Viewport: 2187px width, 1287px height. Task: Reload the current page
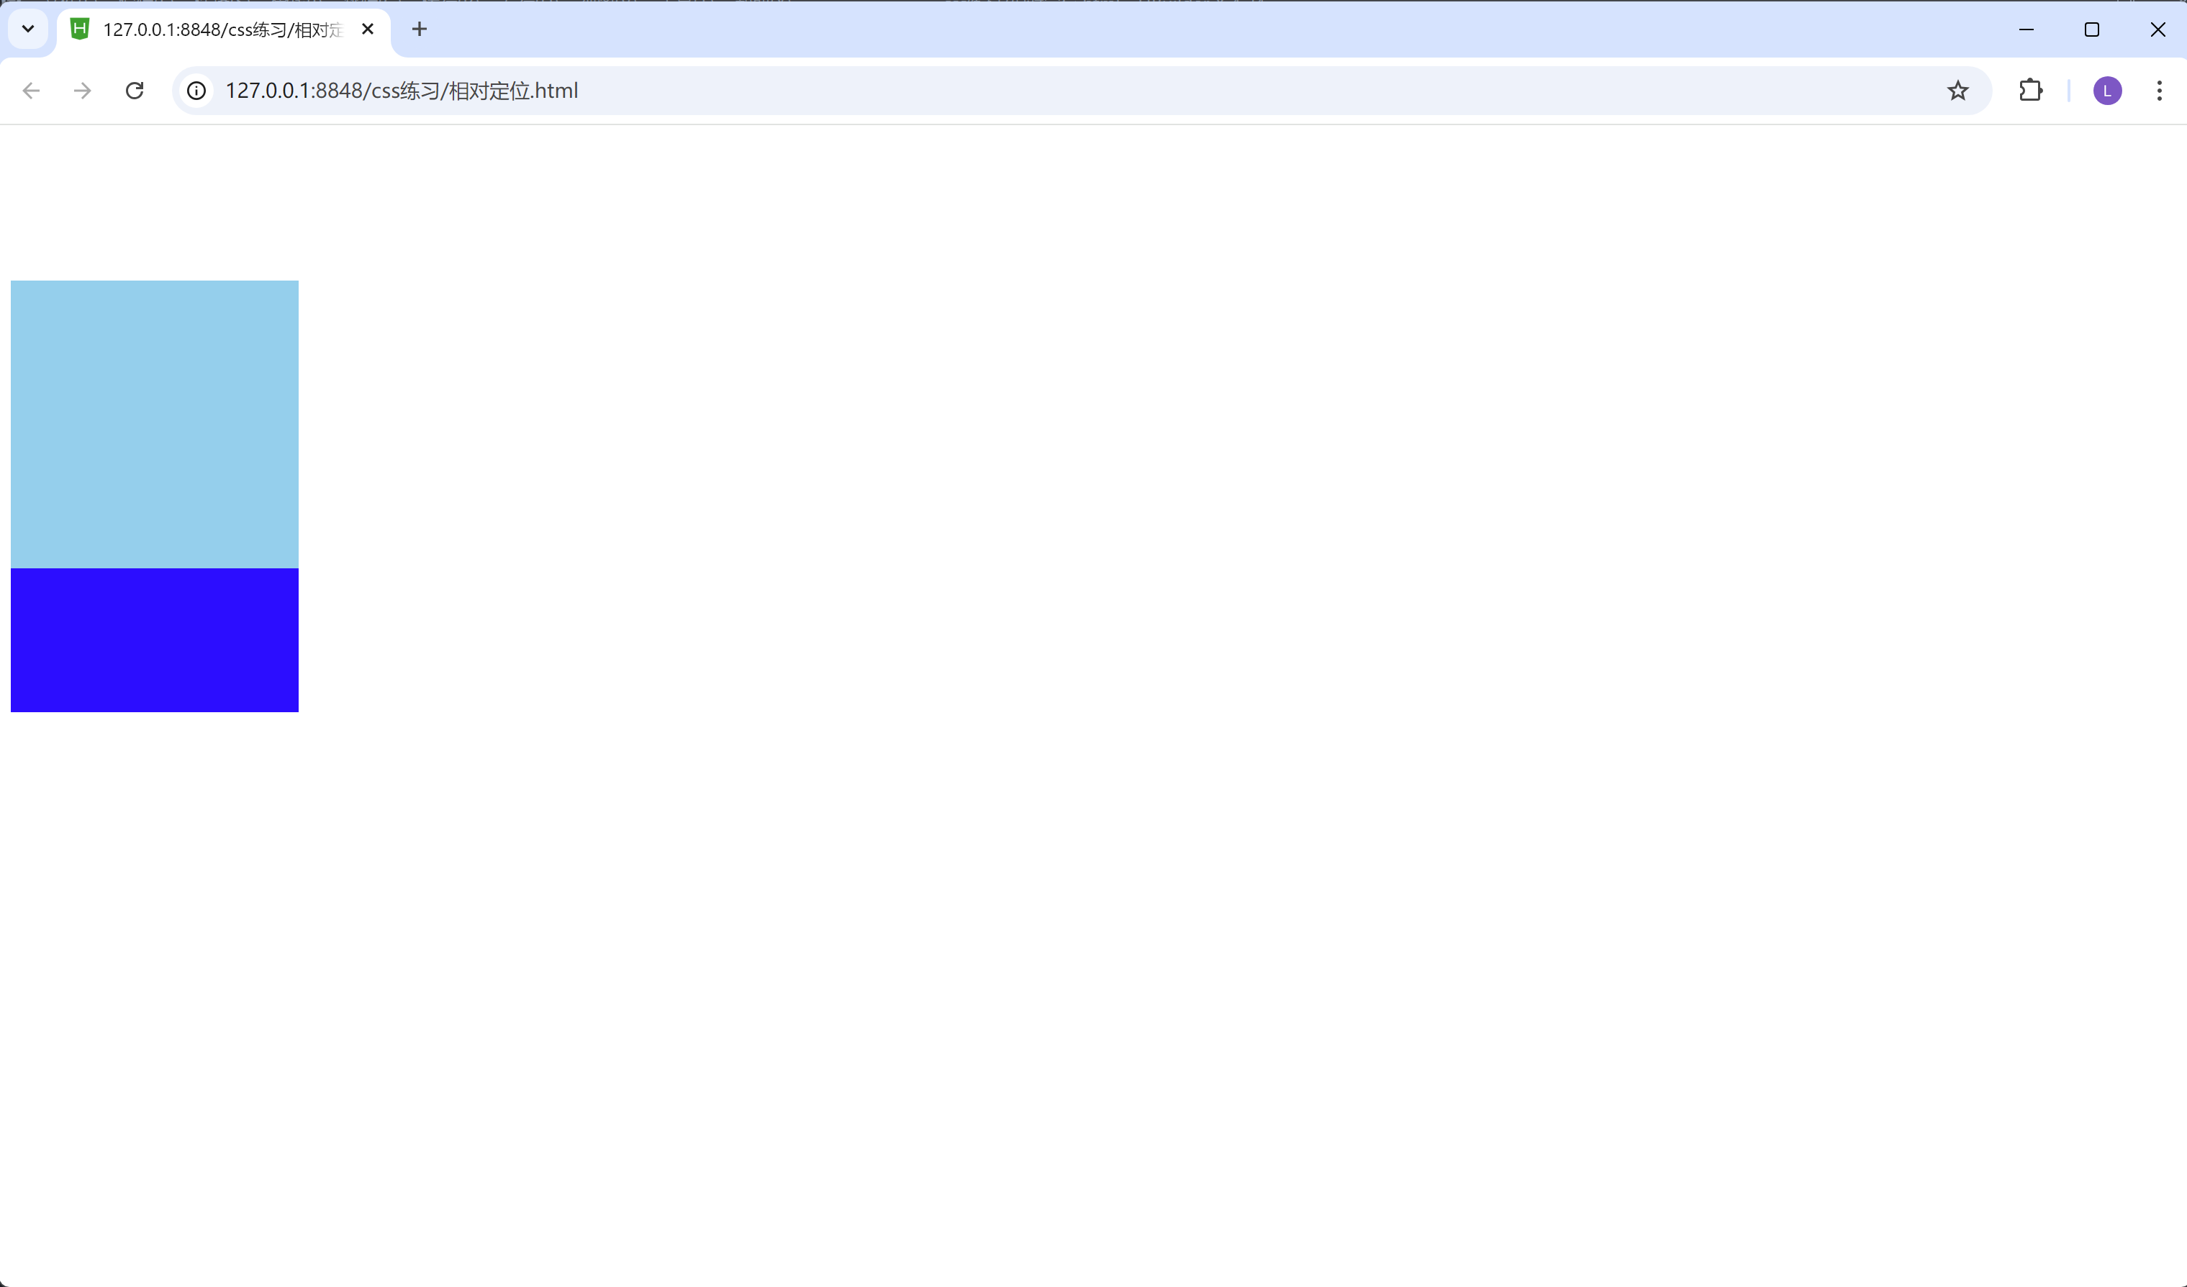tap(135, 90)
